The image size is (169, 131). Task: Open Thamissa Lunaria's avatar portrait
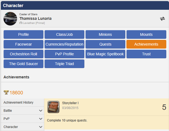tap(10, 19)
